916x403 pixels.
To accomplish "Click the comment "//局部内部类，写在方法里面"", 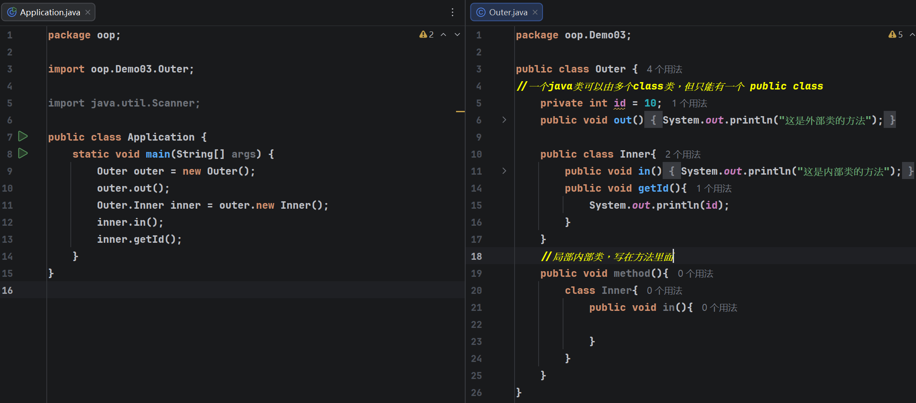I will (x=607, y=257).
